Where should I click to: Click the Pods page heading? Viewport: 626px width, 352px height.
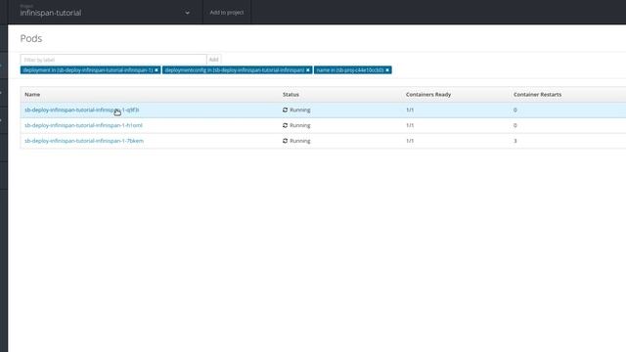(31, 38)
